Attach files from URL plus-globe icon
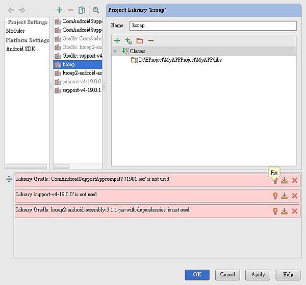The height and width of the screenshot is (285, 306). point(129,41)
